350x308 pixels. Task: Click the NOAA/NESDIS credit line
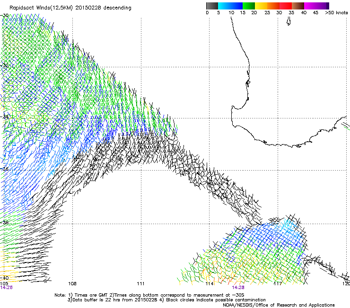279,305
